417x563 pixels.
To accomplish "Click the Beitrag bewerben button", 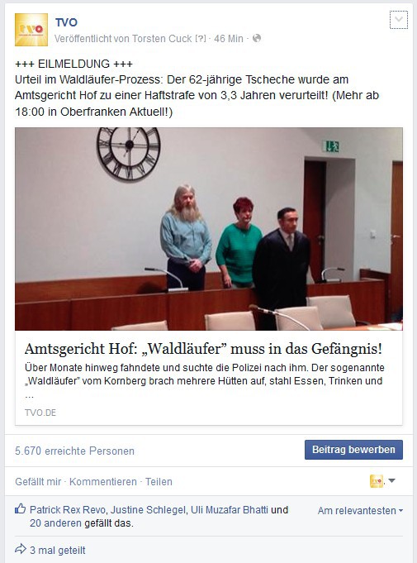I will (x=353, y=450).
